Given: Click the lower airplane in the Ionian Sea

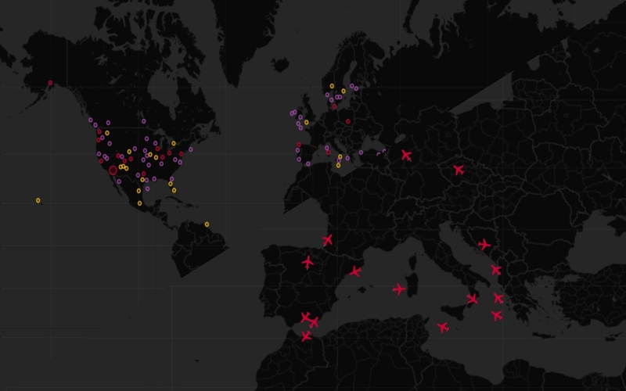Looking at the screenshot, I should pyautogui.click(x=497, y=316).
